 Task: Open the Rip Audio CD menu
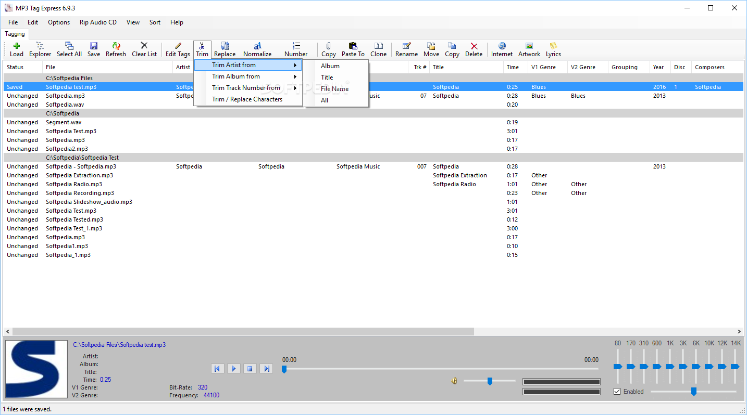[x=98, y=22]
